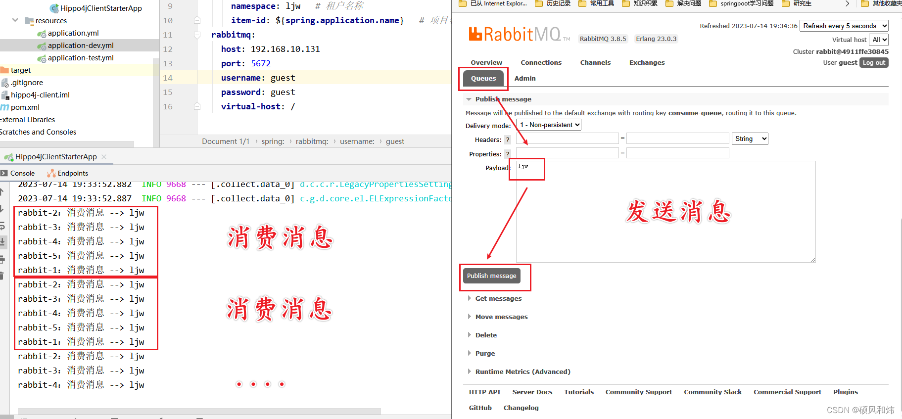This screenshot has width=902, height=419.
Task: Open the Headers help question mark
Action: (507, 140)
